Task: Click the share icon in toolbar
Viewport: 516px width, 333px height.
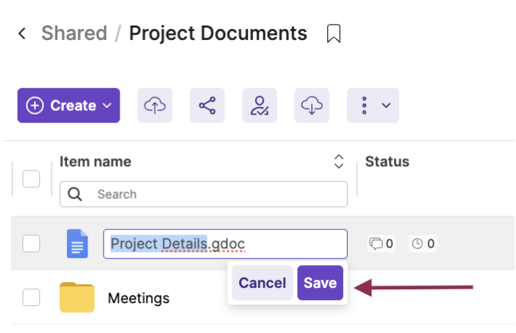Action: tap(207, 106)
